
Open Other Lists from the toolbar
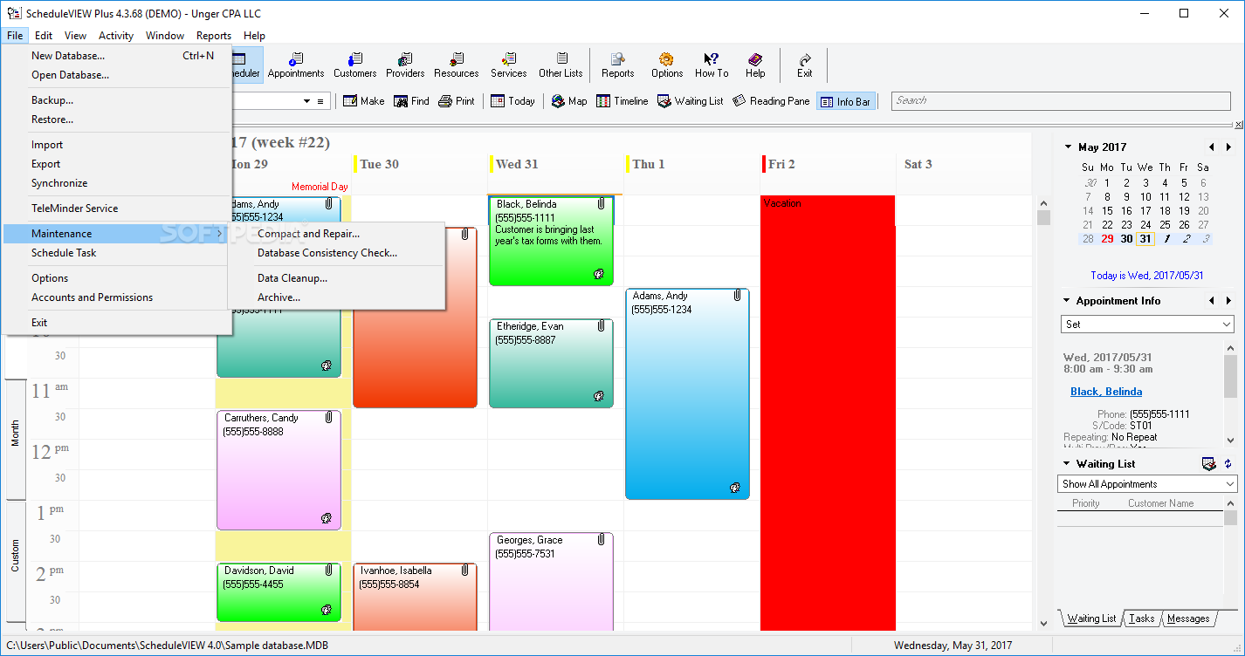(561, 65)
